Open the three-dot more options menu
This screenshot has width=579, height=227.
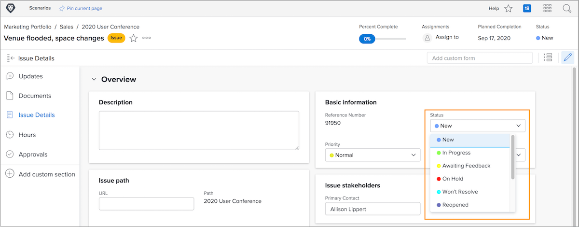(x=147, y=38)
